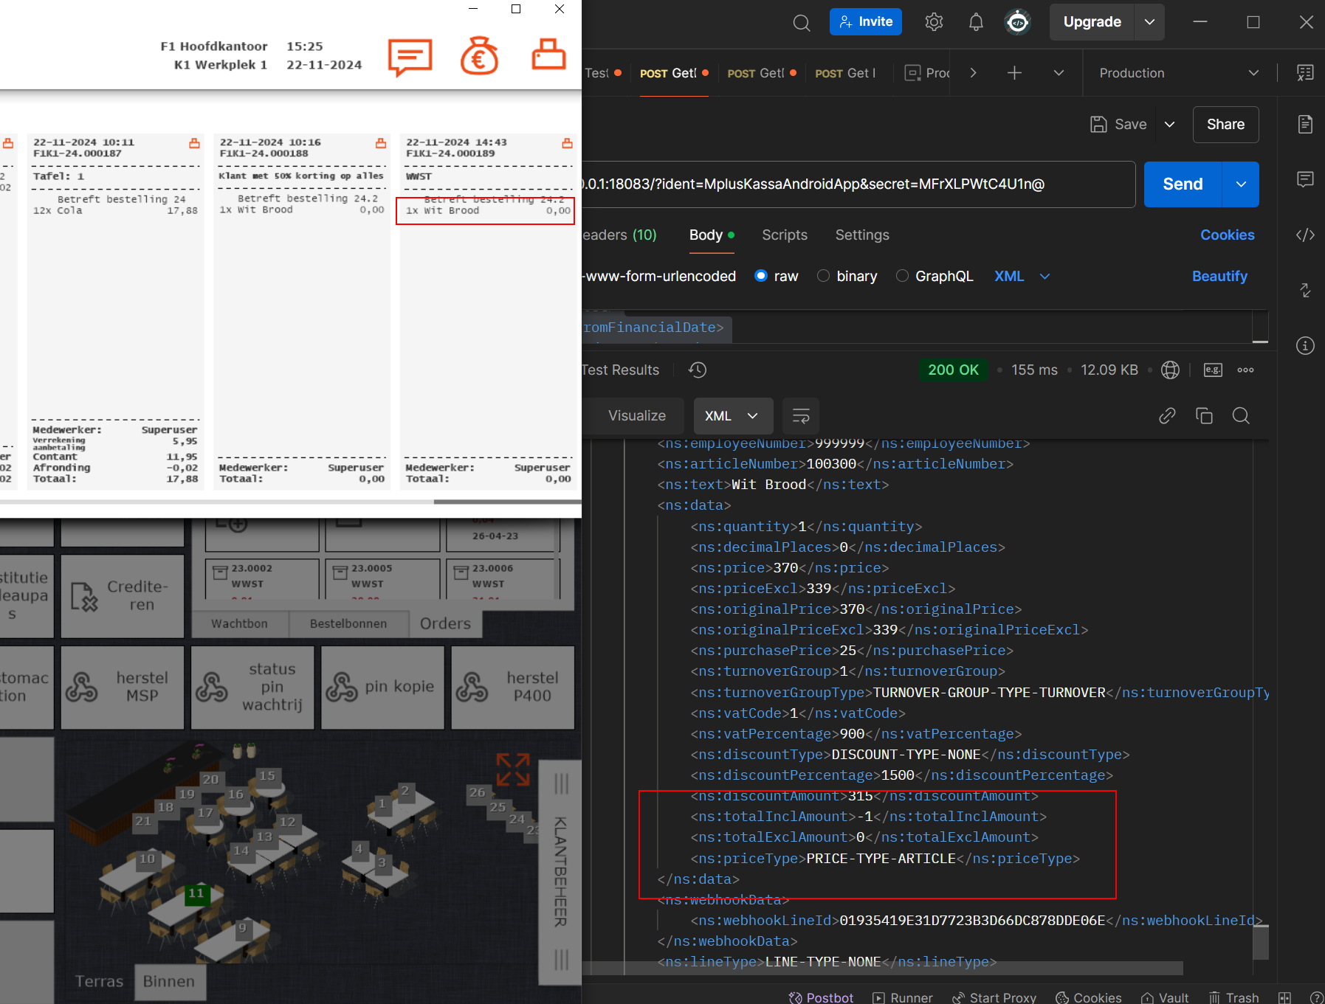The height and width of the screenshot is (1004, 1325).
Task: Open the code snippet sidebar icon
Action: tap(1305, 235)
